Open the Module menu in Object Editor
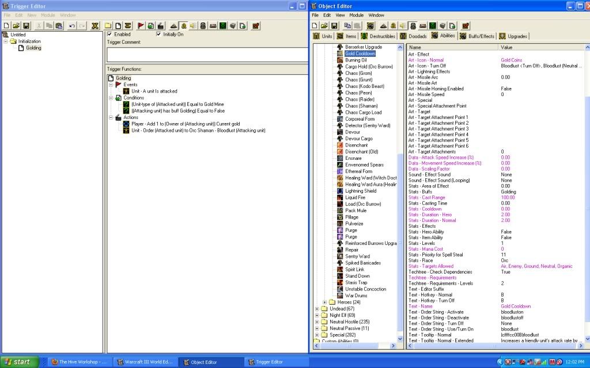Image resolution: width=590 pixels, height=368 pixels. [356, 15]
